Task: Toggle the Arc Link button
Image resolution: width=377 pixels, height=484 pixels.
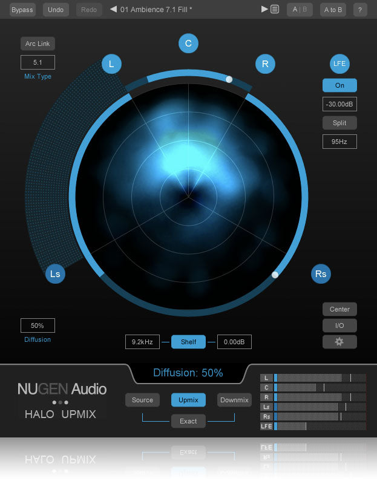Action: (x=38, y=44)
